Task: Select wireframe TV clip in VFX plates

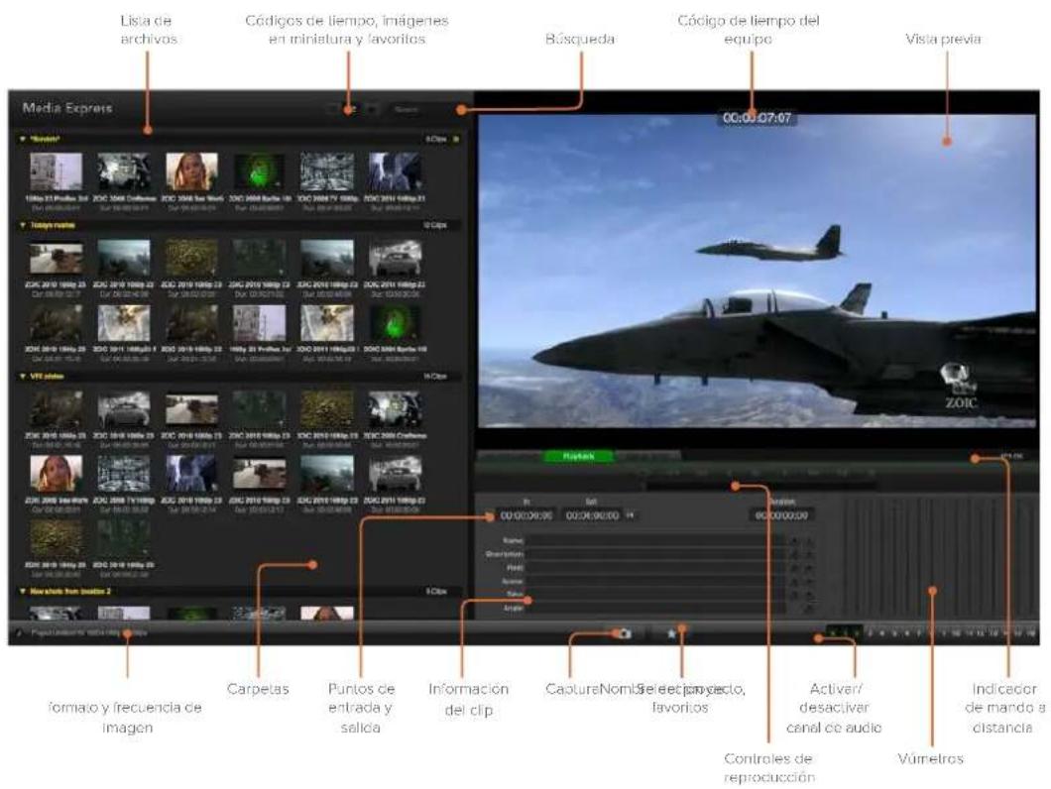Action: [x=124, y=473]
